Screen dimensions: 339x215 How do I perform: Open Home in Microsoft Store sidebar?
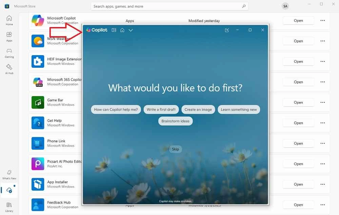click(9, 20)
